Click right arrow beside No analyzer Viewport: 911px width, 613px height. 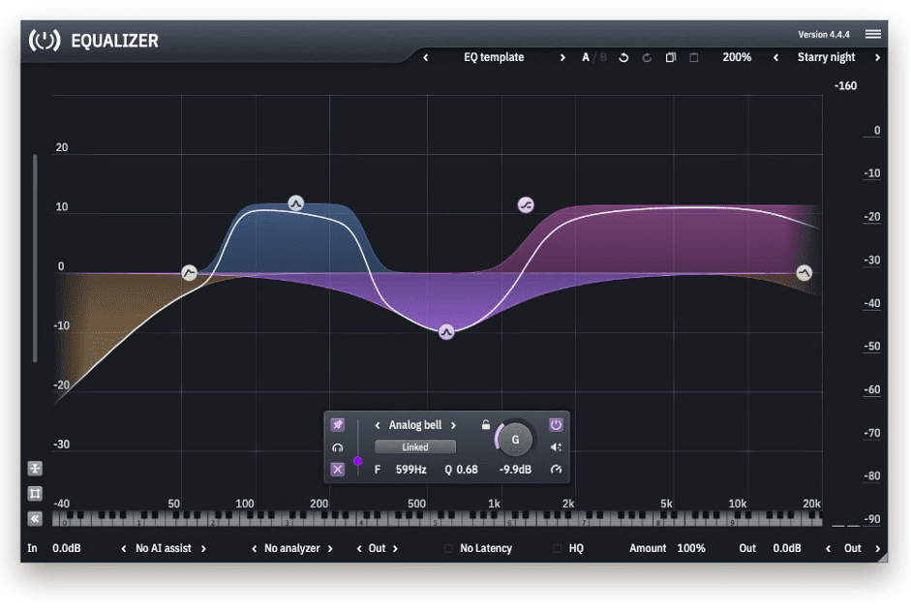pyautogui.click(x=330, y=548)
